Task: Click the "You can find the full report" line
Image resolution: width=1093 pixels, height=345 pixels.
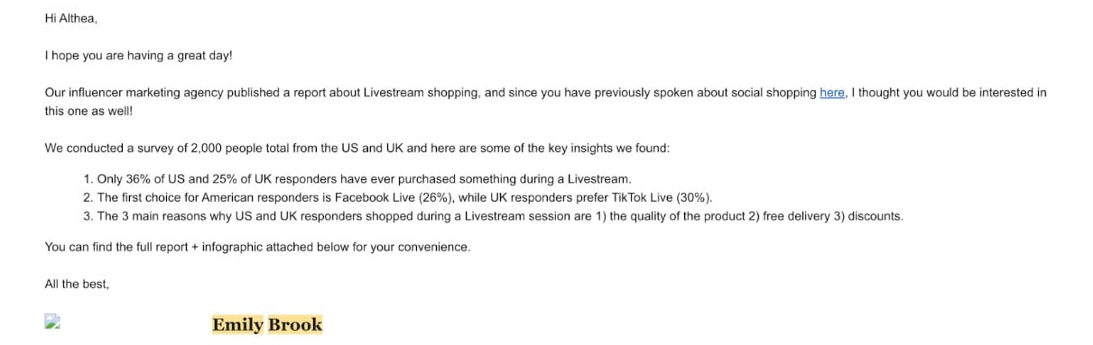Action: pyautogui.click(x=257, y=247)
